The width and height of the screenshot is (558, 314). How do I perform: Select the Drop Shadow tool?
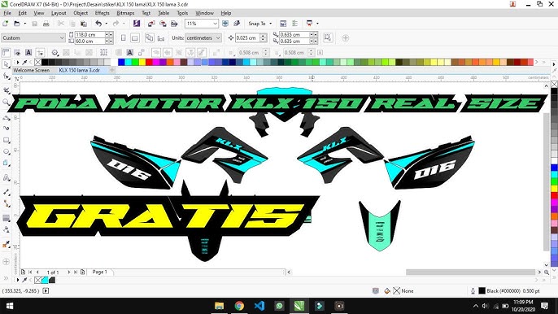(6, 218)
